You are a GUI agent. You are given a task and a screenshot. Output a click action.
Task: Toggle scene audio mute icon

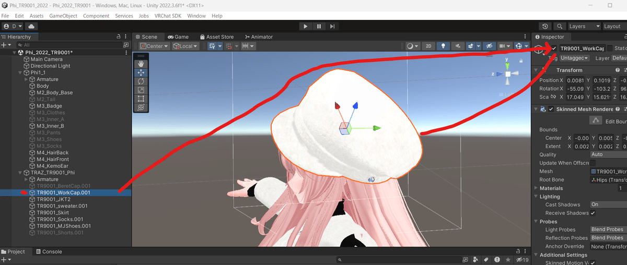(458, 46)
